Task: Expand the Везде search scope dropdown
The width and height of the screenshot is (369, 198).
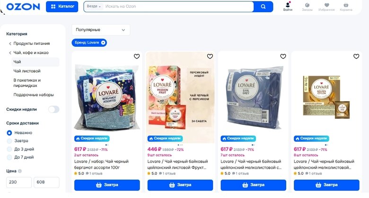Action: pos(94,7)
